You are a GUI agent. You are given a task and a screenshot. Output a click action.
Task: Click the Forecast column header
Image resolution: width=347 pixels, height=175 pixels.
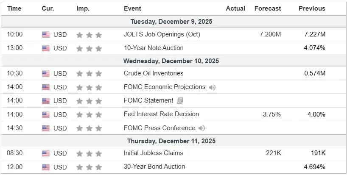click(x=268, y=8)
